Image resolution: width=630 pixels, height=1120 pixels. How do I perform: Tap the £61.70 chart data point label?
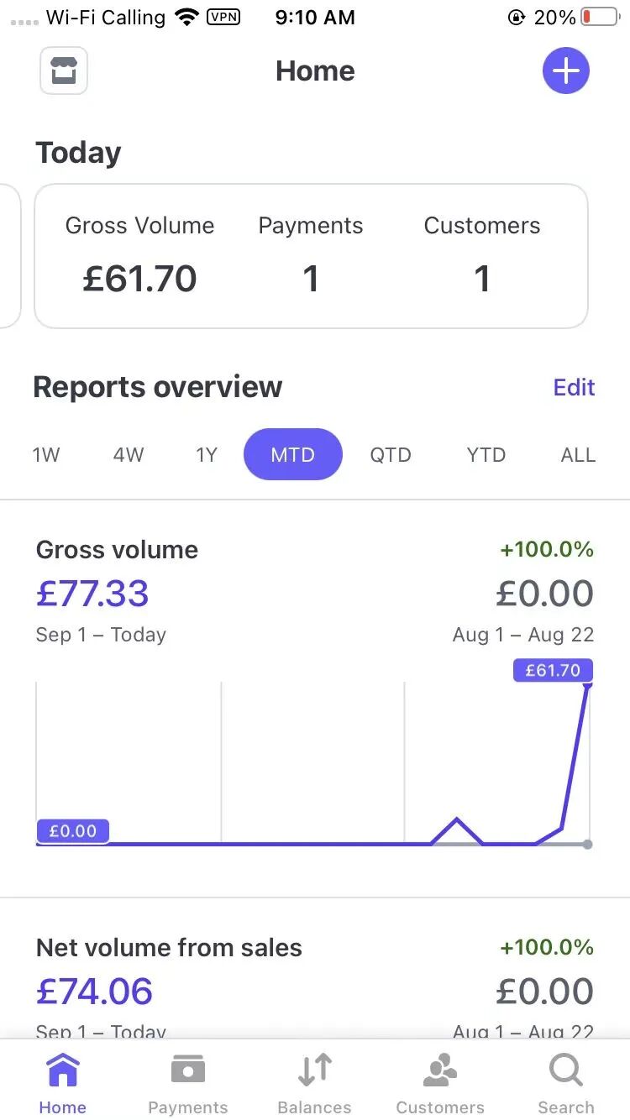coord(553,670)
